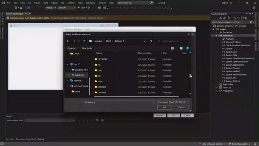Open the recent locations dropdown

tap(79, 41)
